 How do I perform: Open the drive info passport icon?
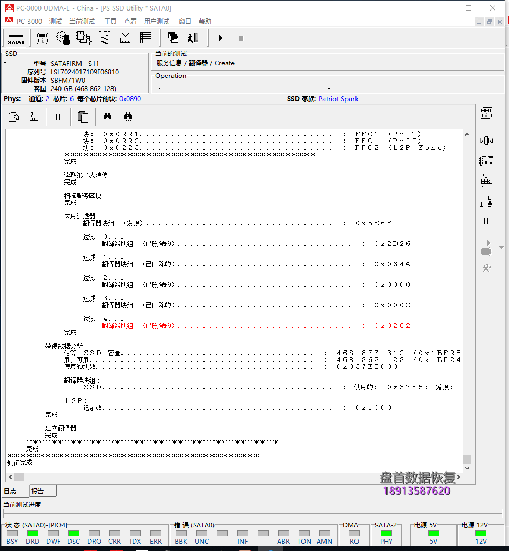pyautogui.click(x=43, y=38)
